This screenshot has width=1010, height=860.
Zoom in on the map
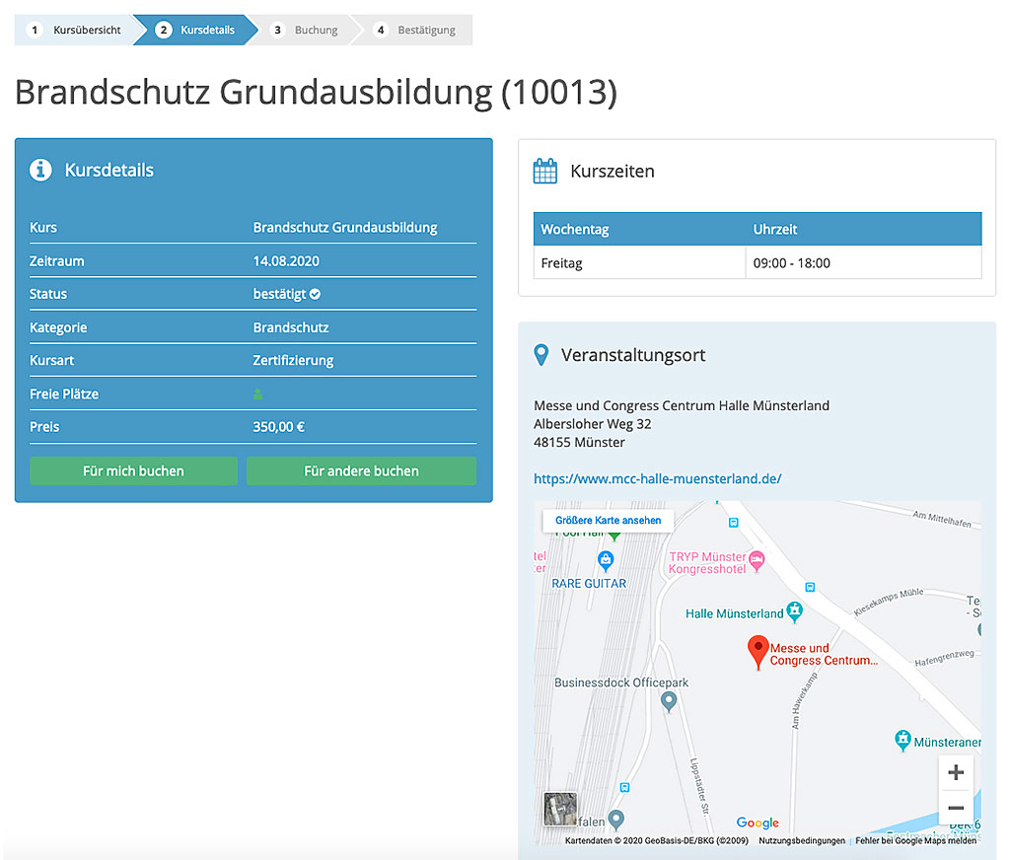pos(956,772)
